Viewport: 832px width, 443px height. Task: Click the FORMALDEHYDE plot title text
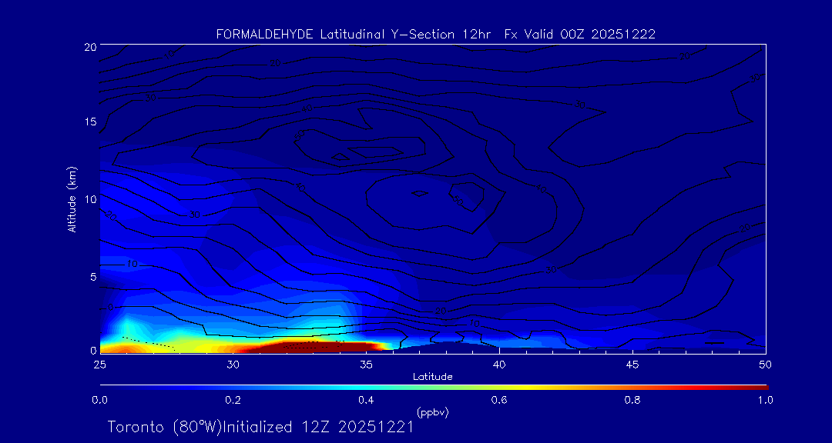coord(435,34)
